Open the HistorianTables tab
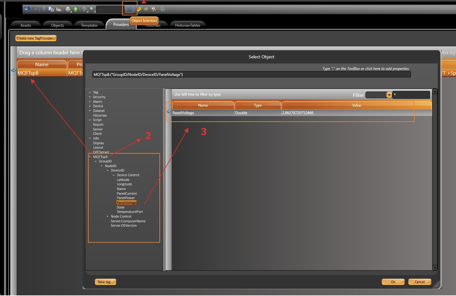The width and height of the screenshot is (456, 296). 187,25
